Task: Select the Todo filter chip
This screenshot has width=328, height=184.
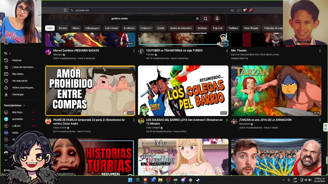Action: click(50, 28)
